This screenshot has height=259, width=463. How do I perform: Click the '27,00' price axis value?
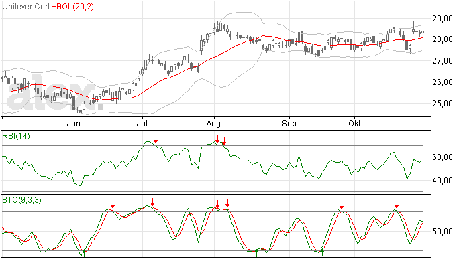(443, 61)
